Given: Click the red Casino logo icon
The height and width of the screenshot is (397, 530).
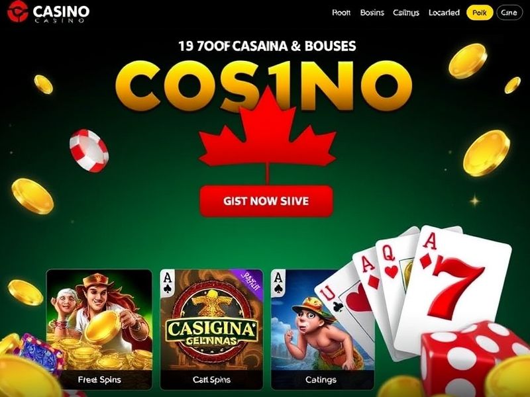Looking at the screenshot, I should coord(18,11).
